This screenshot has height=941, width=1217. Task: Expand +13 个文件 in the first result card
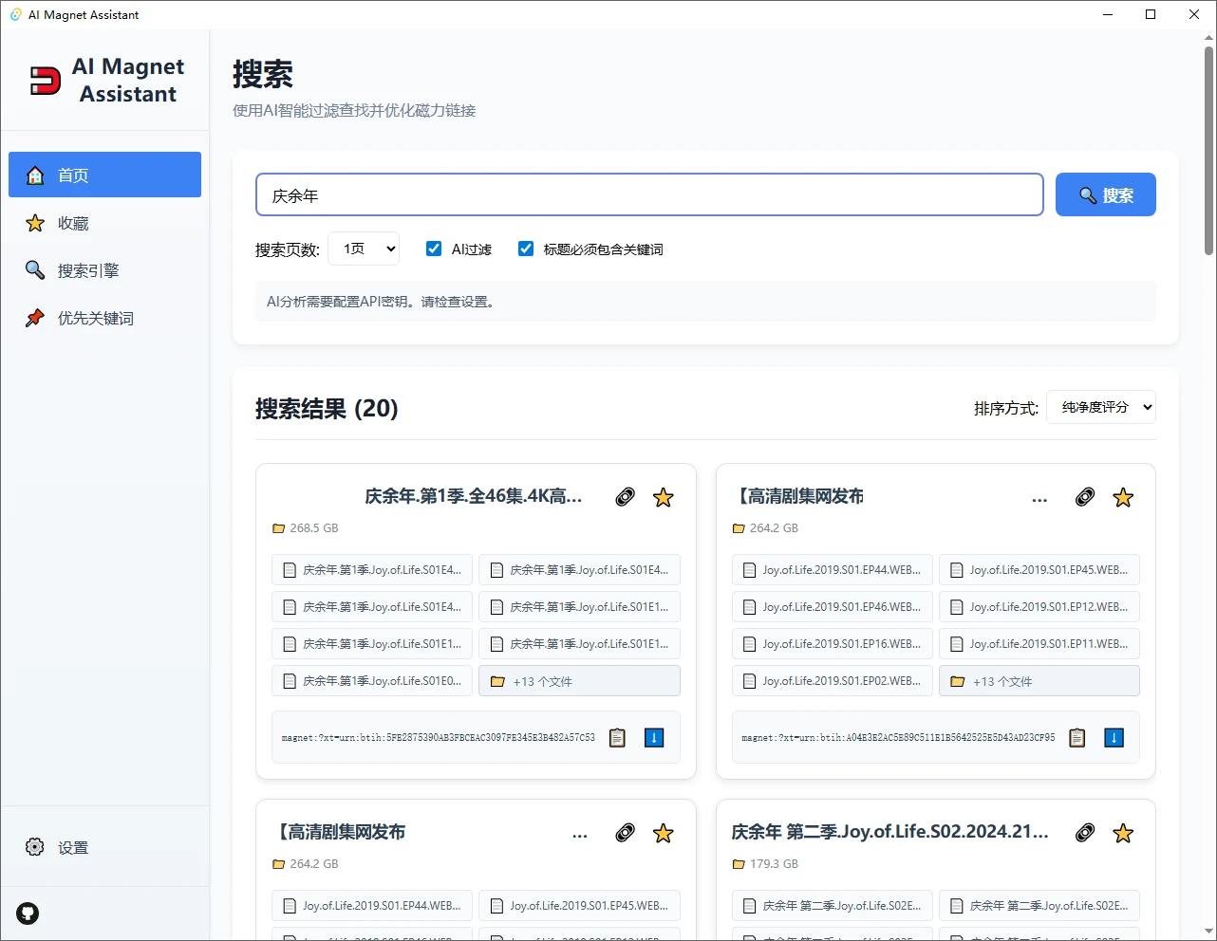[579, 681]
